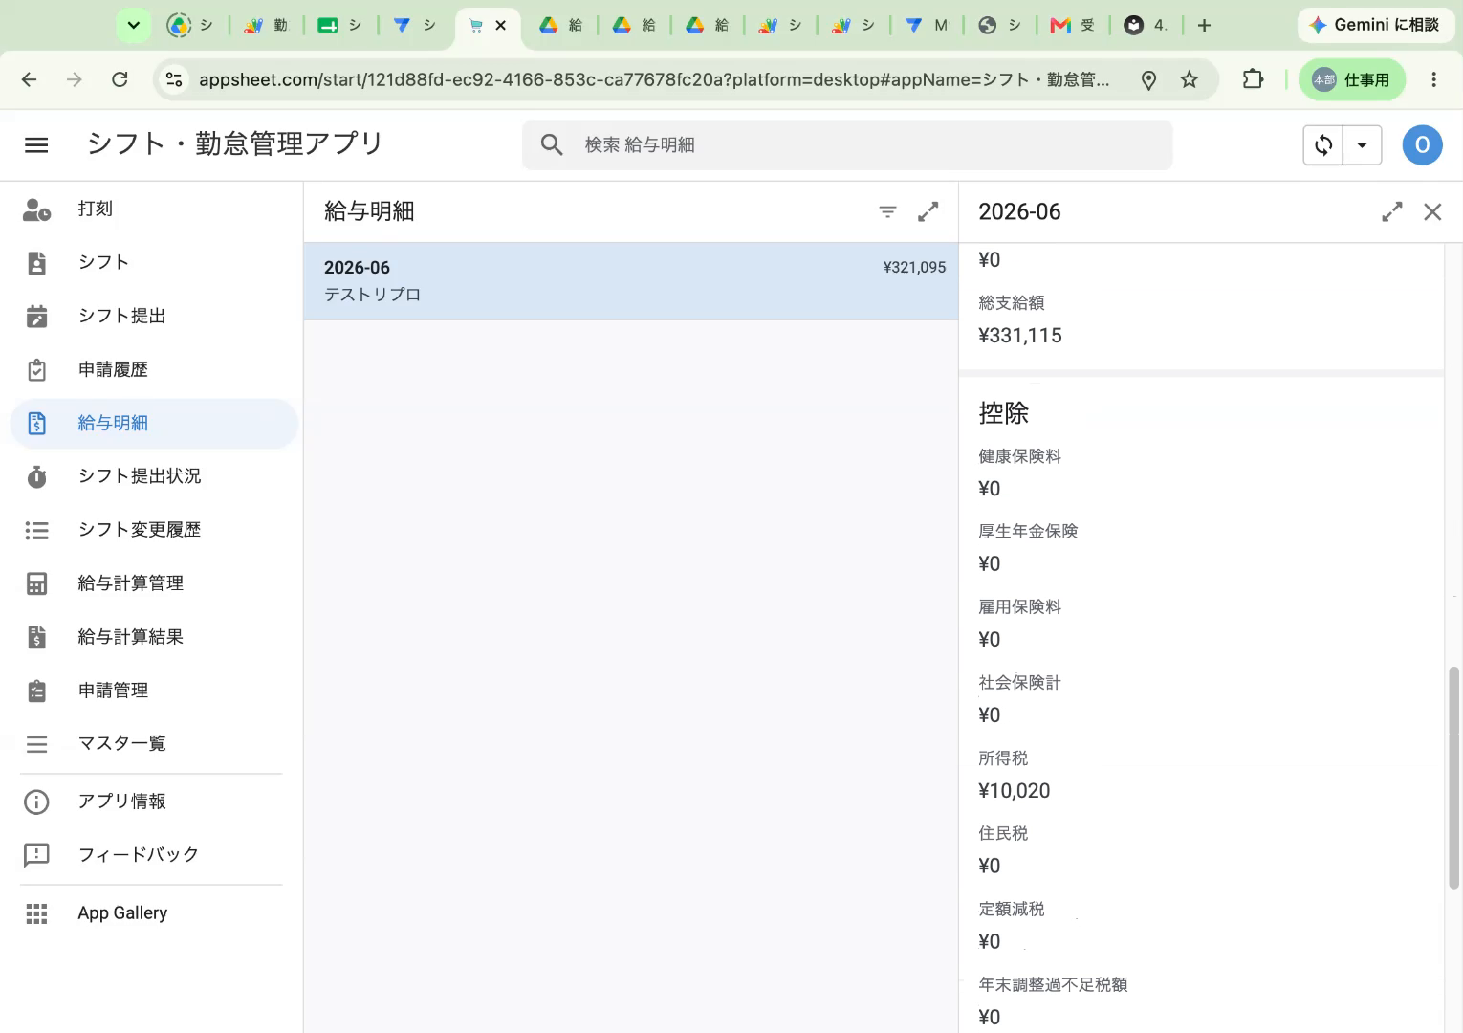The height and width of the screenshot is (1033, 1463).
Task: Open a new browser tab
Action: tap(1204, 26)
